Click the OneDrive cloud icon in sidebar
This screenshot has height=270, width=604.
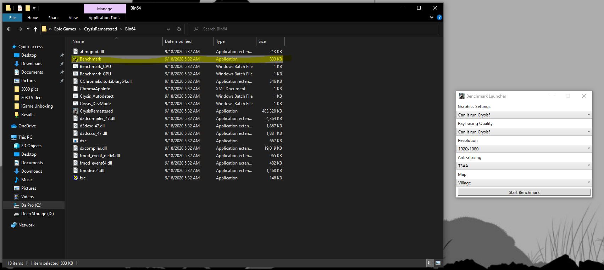click(14, 126)
